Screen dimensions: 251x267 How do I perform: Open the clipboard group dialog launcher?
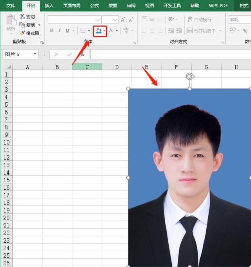(x=42, y=42)
